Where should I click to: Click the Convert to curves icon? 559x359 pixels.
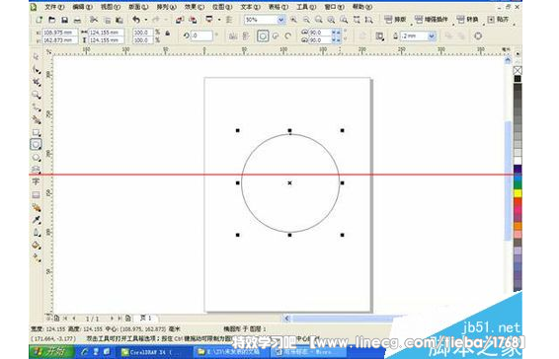pyautogui.click(x=478, y=36)
